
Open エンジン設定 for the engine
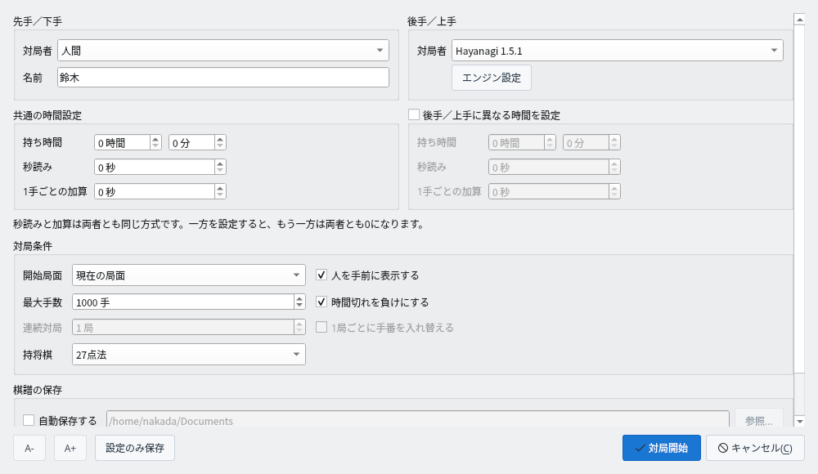492,78
